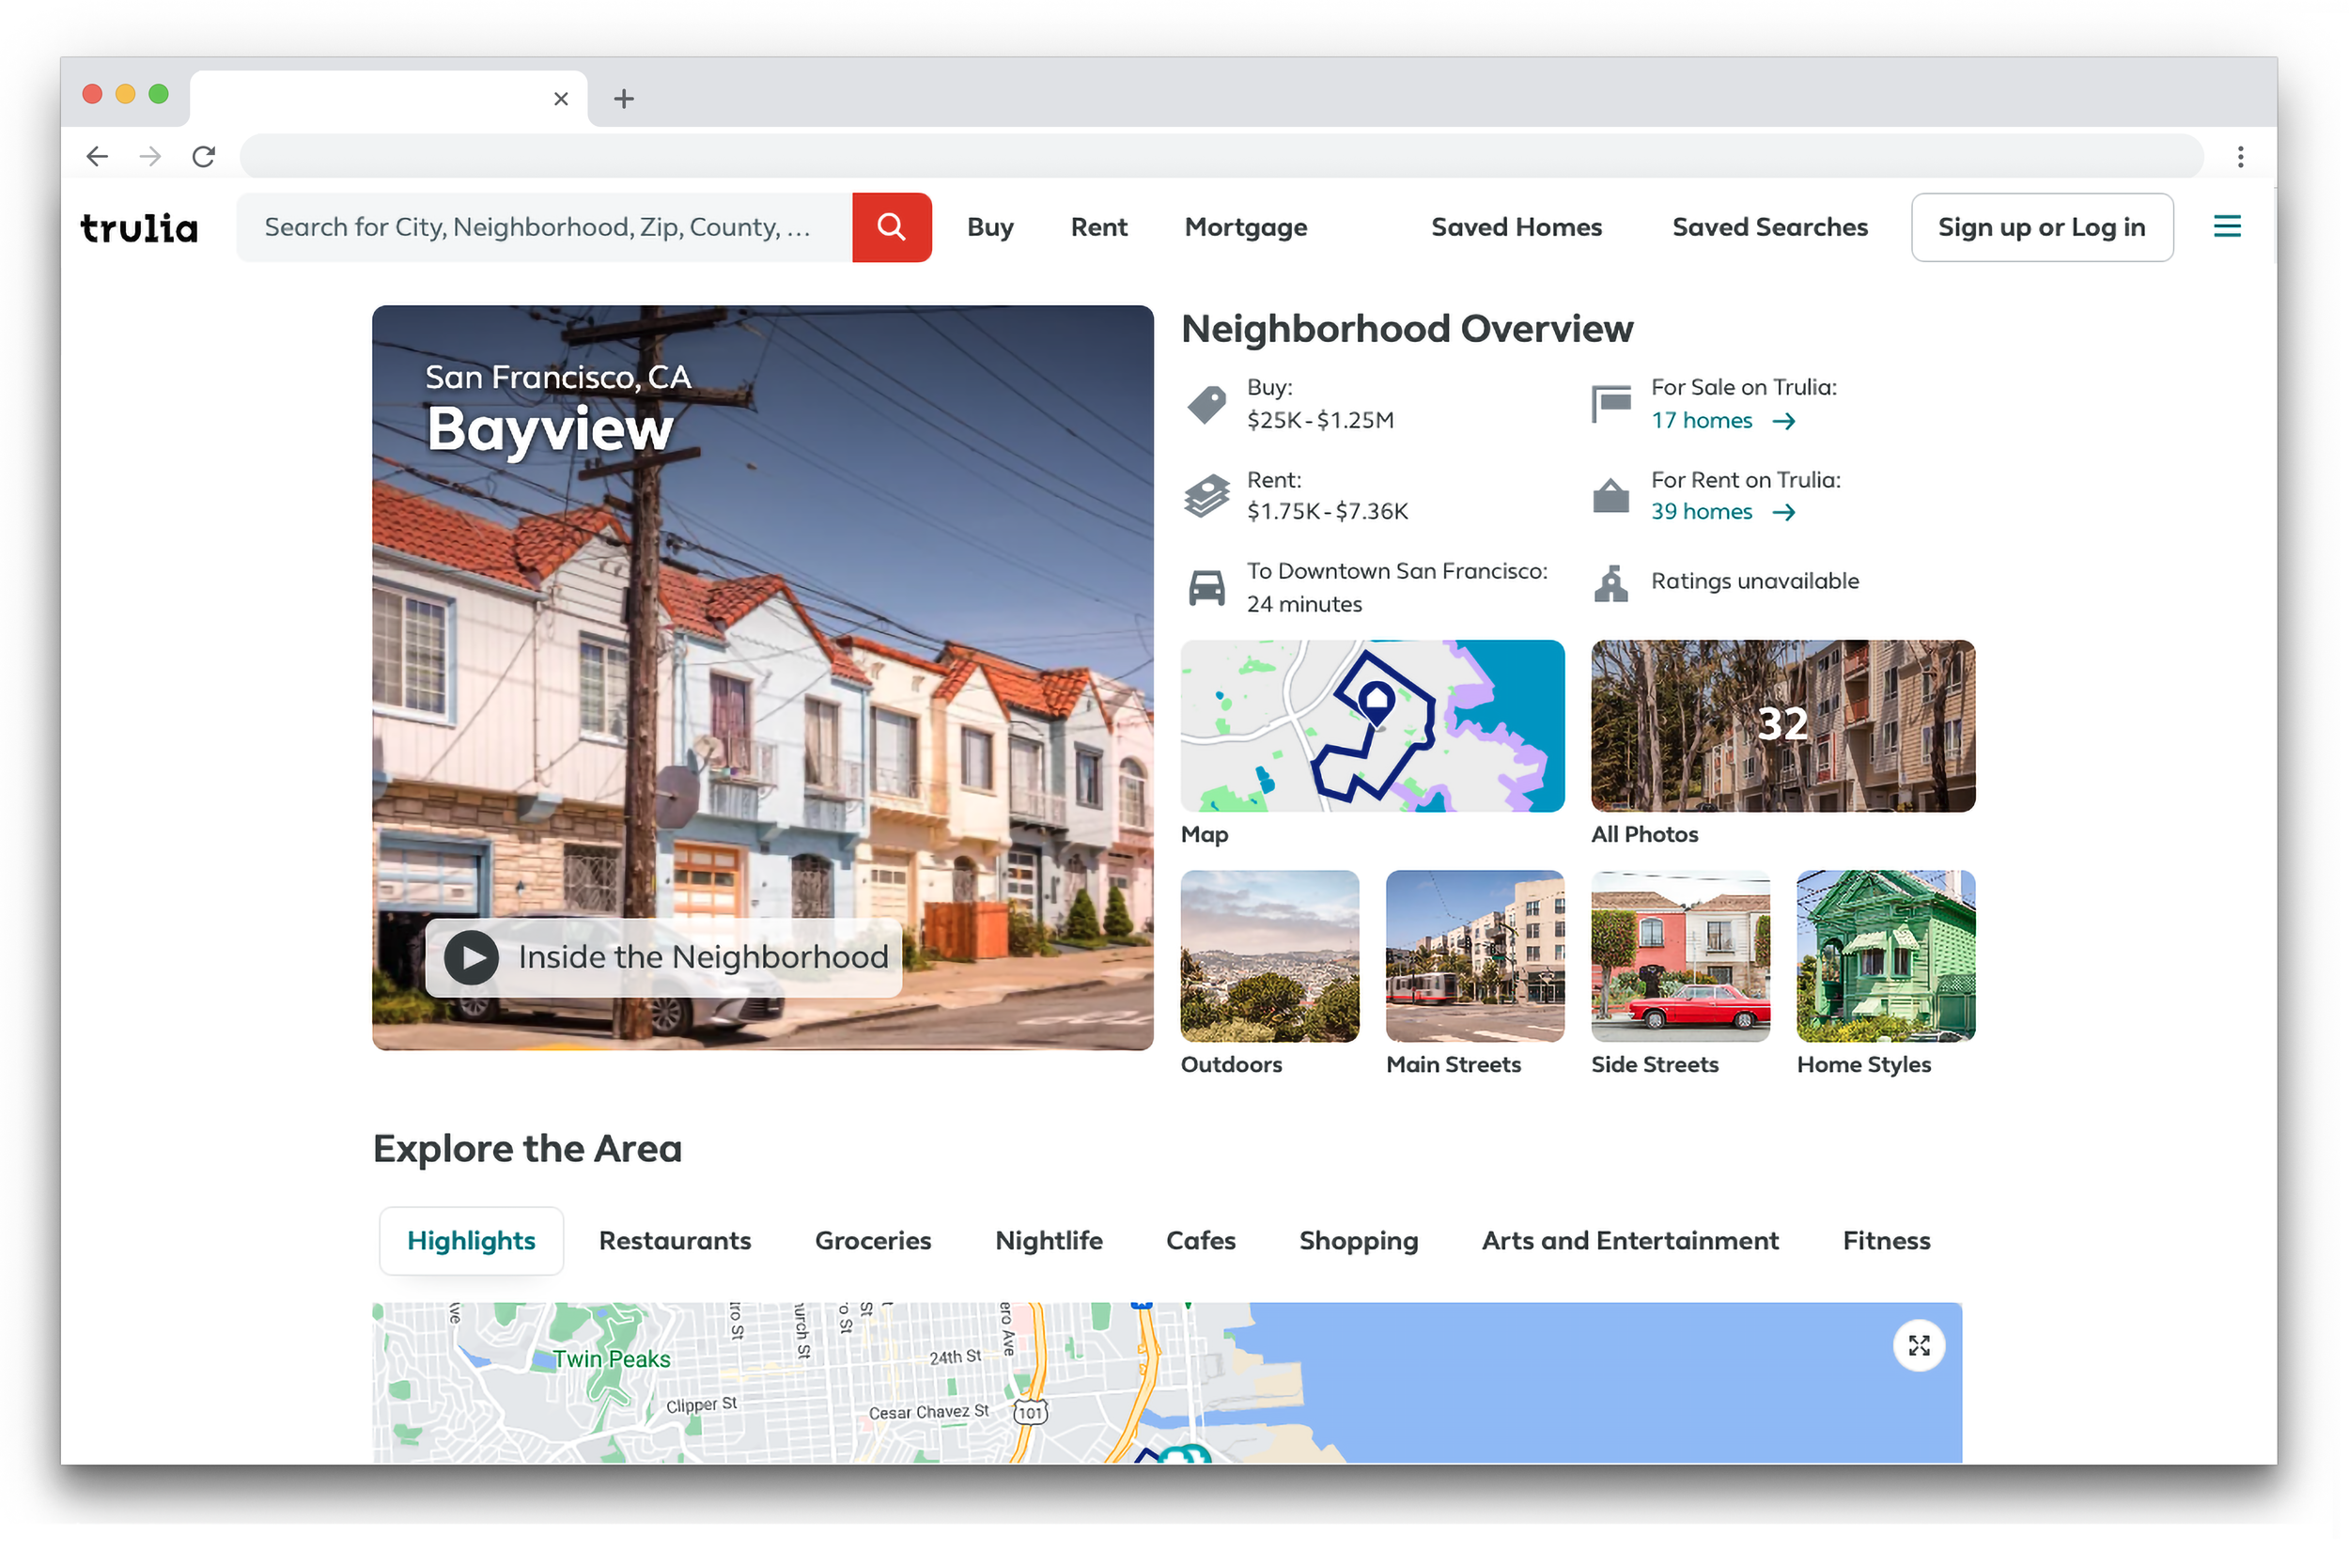Open the 39 homes for rent link
This screenshot has height=1566, width=2349.
(1701, 511)
